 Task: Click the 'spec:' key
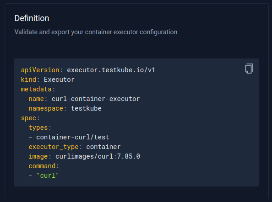tap(30, 118)
